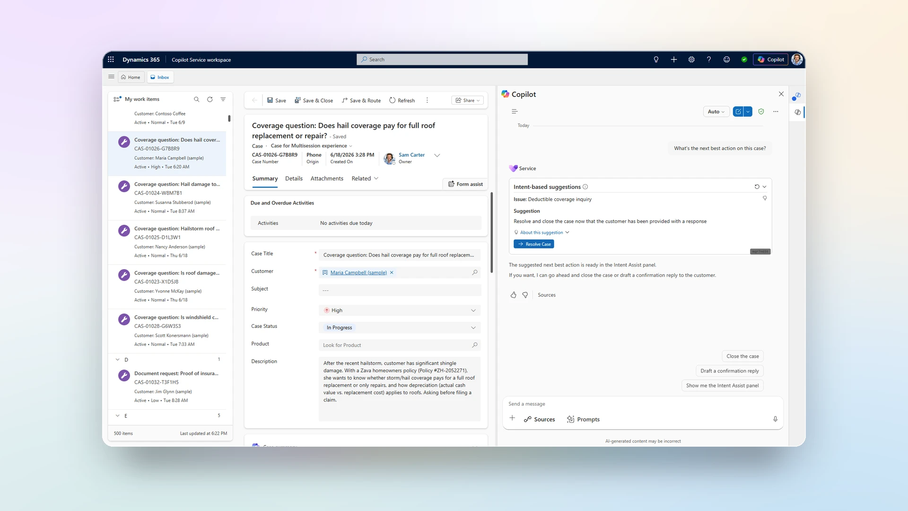Open the Attachments tab
The width and height of the screenshot is (908, 511).
tap(327, 178)
